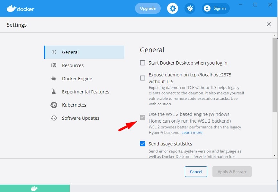Click the Resources disk icon
This screenshot has width=278, height=192.
click(54, 65)
